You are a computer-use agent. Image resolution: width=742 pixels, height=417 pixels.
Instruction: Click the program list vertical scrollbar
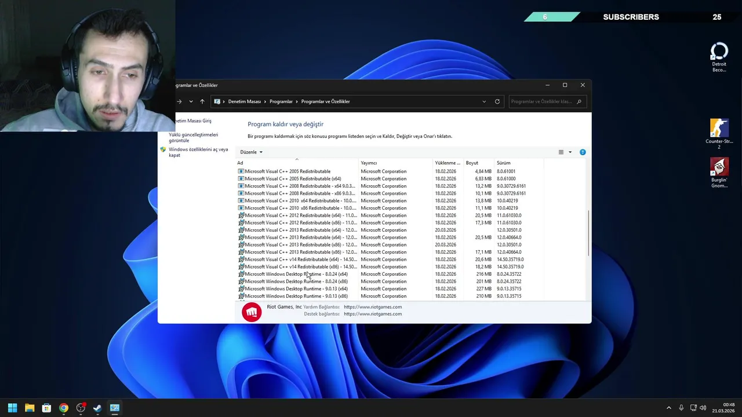[589, 233]
